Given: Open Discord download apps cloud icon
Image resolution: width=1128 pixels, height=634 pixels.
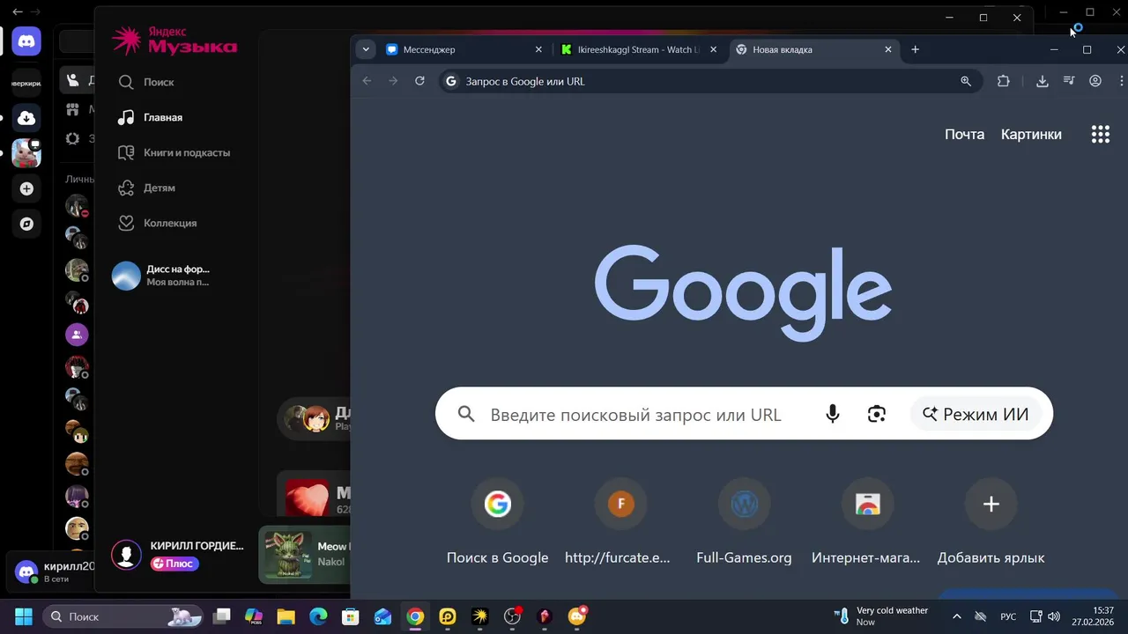Looking at the screenshot, I should (x=26, y=118).
